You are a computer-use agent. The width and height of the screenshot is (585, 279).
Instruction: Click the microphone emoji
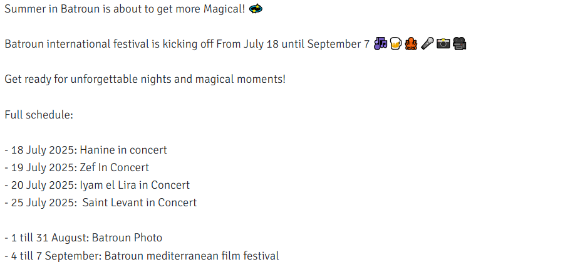click(427, 44)
